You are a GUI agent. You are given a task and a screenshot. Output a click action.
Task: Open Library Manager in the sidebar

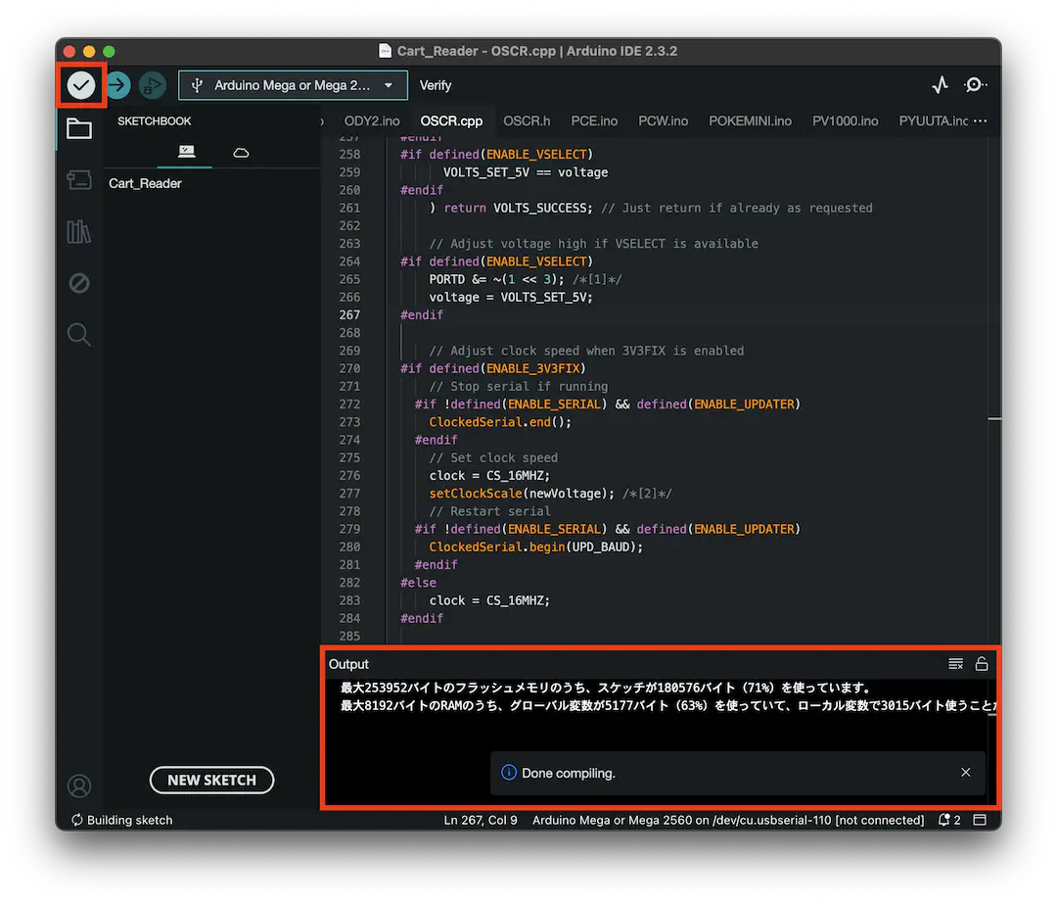79,231
